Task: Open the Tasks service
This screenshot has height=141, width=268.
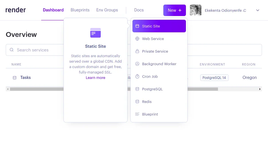Action: 25,78
